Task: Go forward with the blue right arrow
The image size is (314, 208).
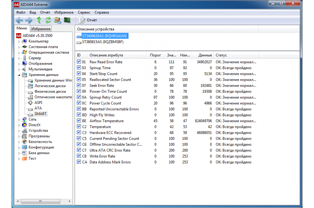Action: (29, 20)
